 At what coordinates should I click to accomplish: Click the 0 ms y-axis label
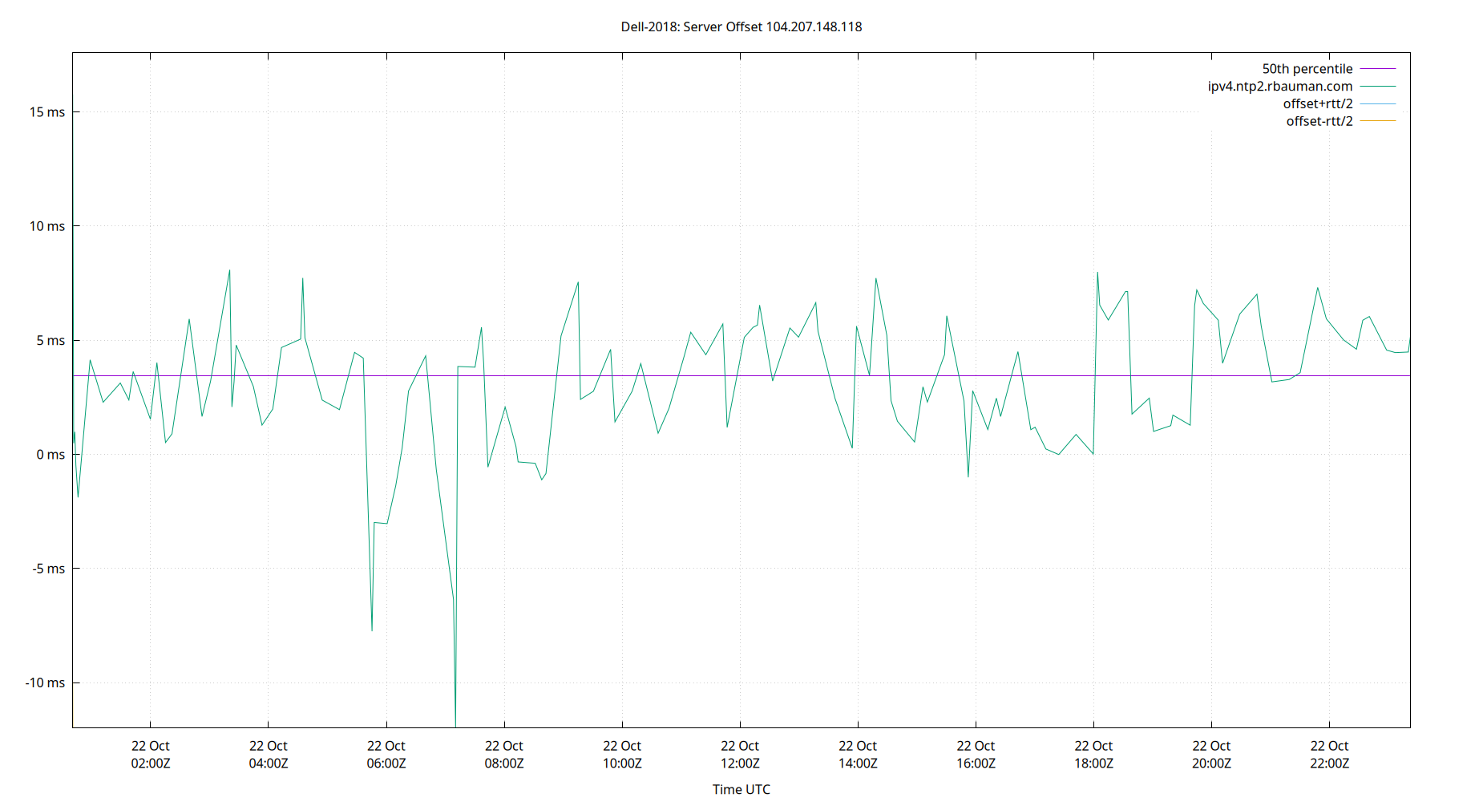coord(51,455)
